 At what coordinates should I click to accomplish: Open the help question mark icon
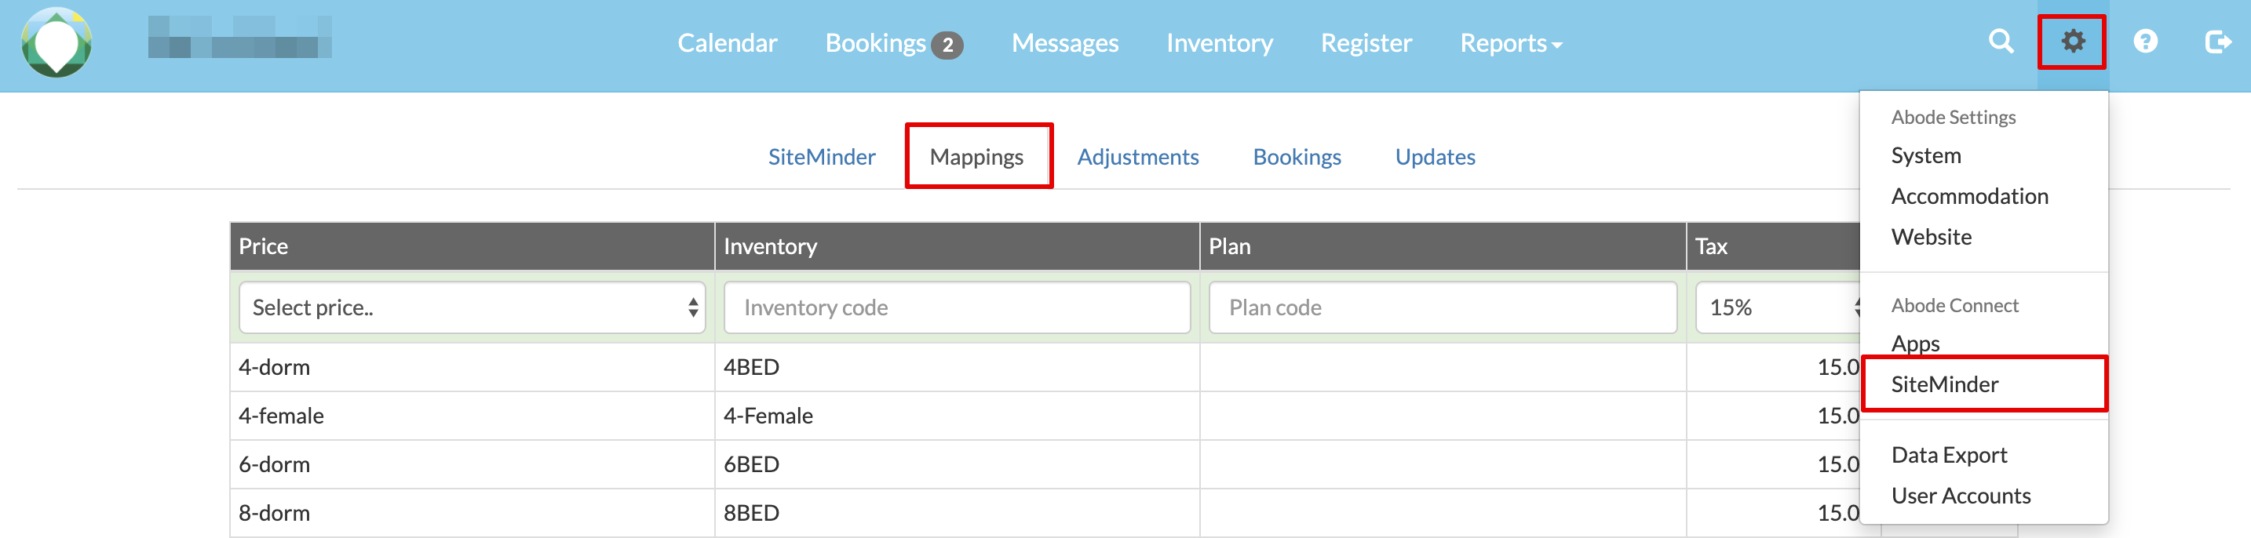pyautogui.click(x=2145, y=41)
